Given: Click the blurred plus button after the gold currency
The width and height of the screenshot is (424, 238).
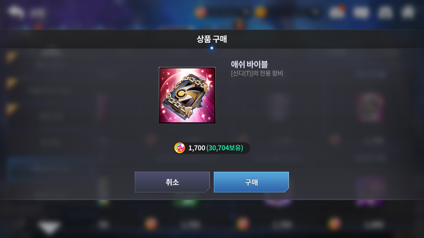Looking at the screenshot, I should [x=315, y=12].
